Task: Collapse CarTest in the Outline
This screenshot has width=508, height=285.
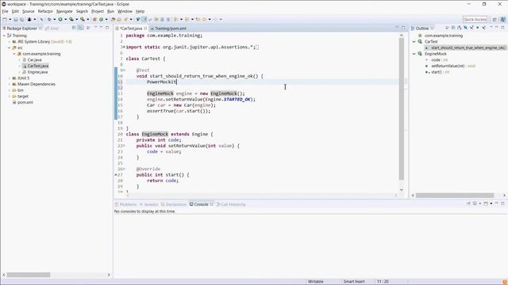Action: click(x=414, y=42)
